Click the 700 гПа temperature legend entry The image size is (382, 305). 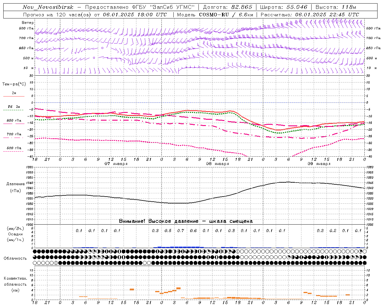(x=14, y=134)
